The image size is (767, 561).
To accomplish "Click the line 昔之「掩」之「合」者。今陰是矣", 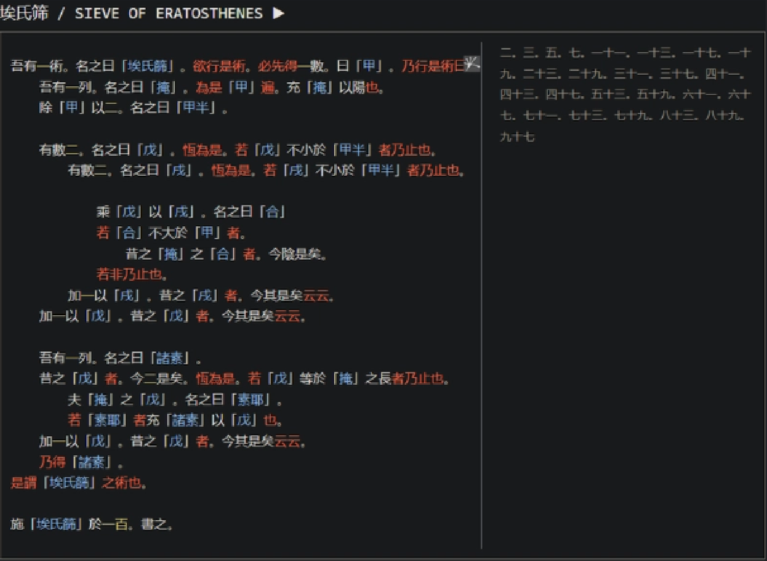I will pyautogui.click(x=226, y=254).
